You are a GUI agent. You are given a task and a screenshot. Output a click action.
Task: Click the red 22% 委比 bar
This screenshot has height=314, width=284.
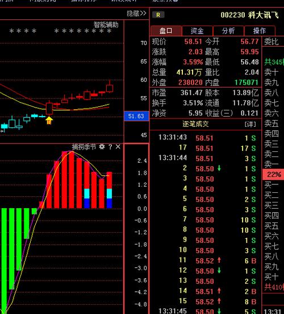tap(273, 175)
